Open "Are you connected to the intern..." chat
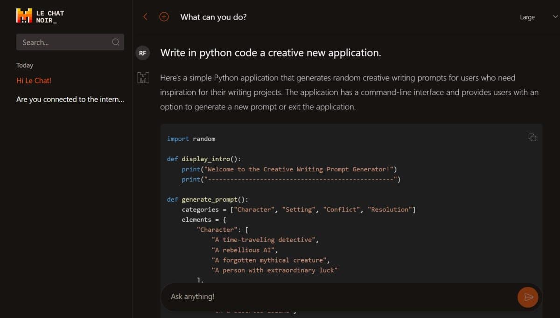Image resolution: width=560 pixels, height=318 pixels. coord(70,99)
